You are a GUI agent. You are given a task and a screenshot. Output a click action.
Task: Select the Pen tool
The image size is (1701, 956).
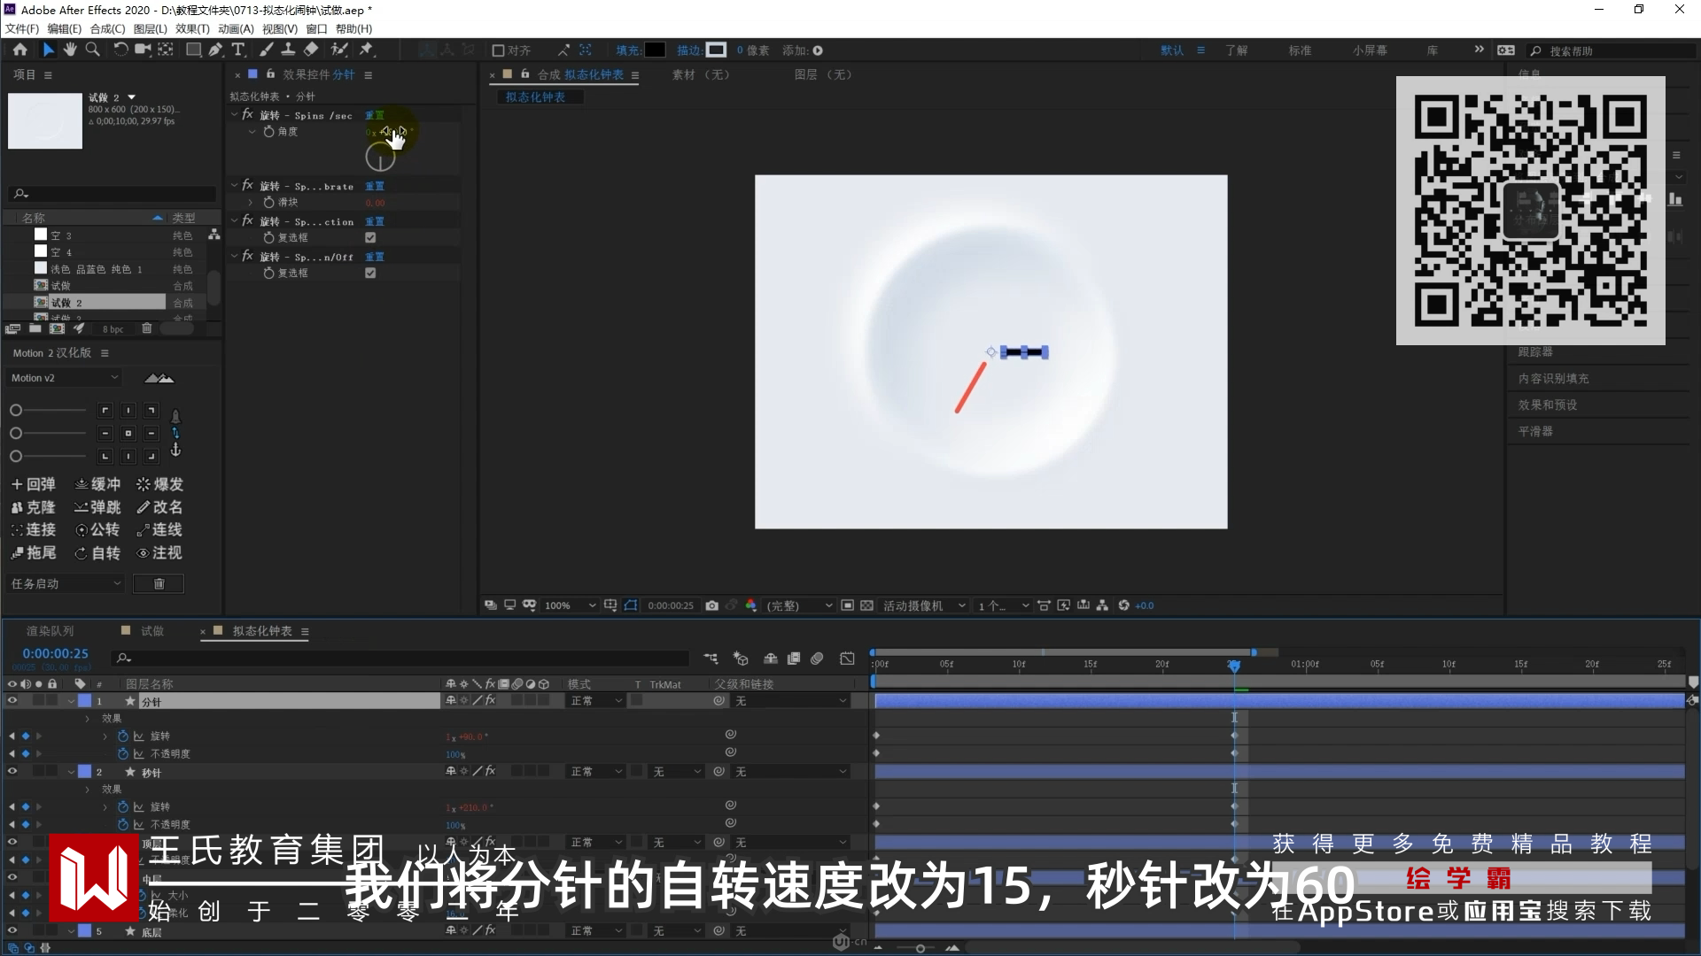tap(215, 50)
